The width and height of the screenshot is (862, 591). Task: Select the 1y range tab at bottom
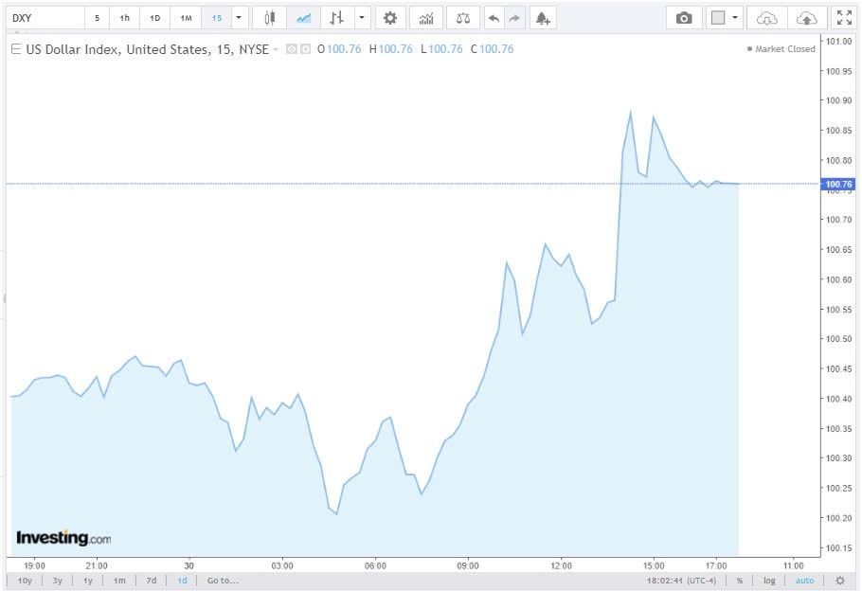click(x=87, y=580)
